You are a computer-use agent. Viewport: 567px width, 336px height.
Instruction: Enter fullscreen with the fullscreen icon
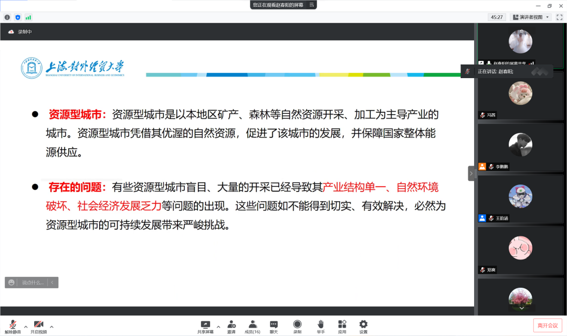558,16
